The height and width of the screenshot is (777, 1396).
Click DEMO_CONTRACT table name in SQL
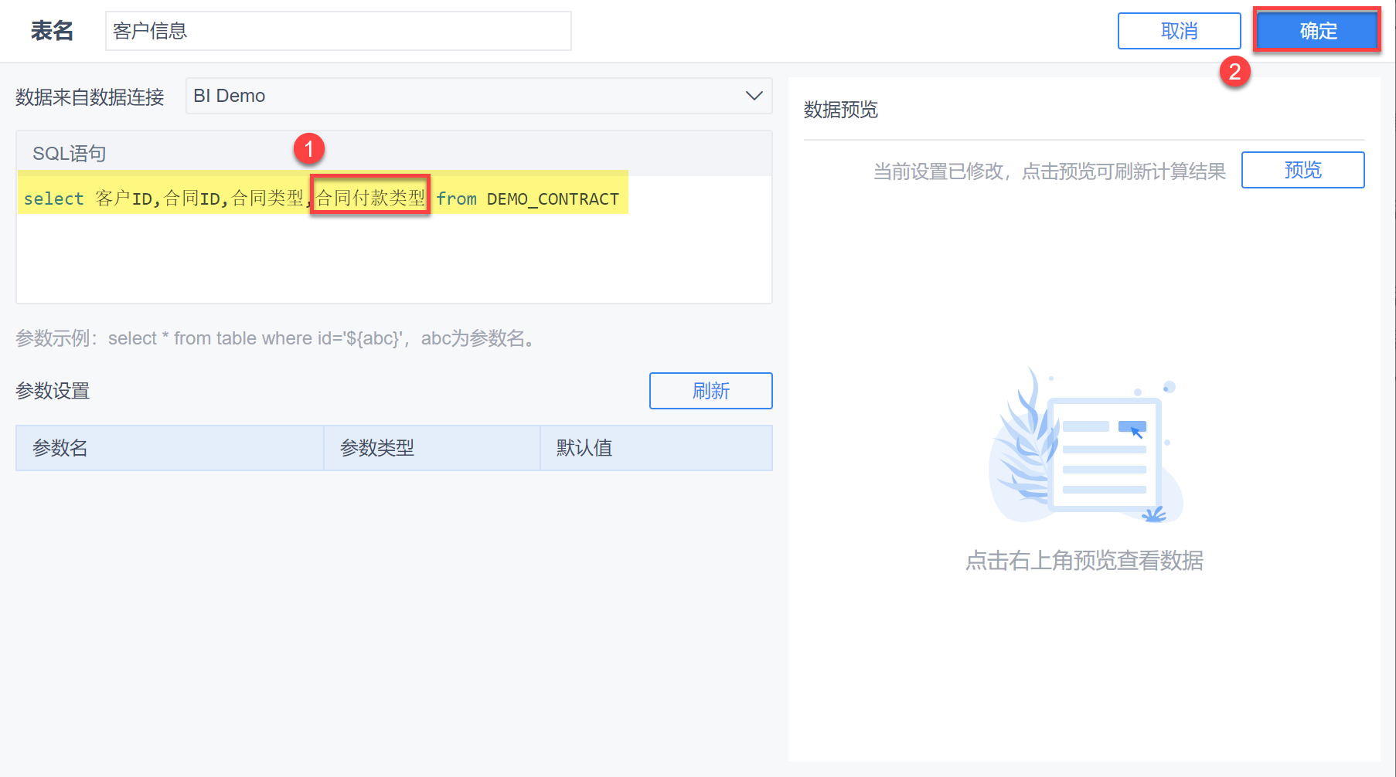click(x=553, y=198)
